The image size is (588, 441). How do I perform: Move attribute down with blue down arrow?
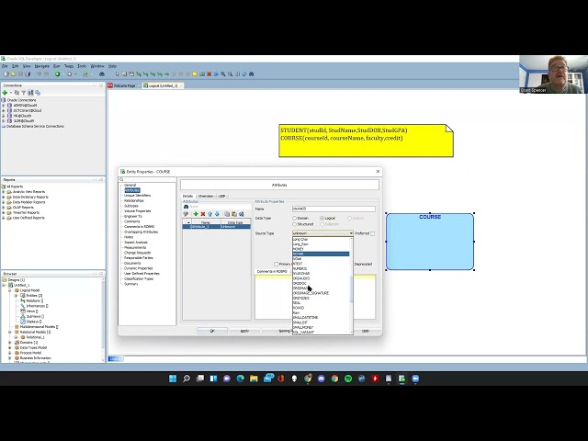point(217,214)
